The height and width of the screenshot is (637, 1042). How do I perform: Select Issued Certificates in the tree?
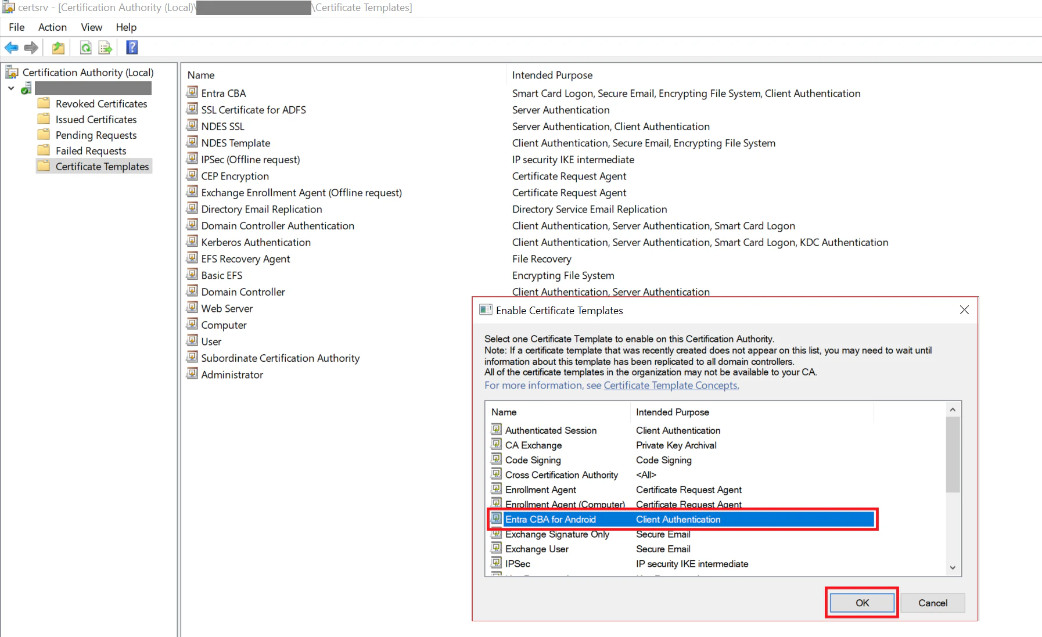pyautogui.click(x=96, y=119)
